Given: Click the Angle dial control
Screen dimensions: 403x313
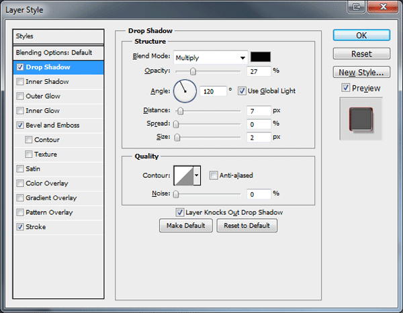Looking at the screenshot, I should [x=185, y=91].
